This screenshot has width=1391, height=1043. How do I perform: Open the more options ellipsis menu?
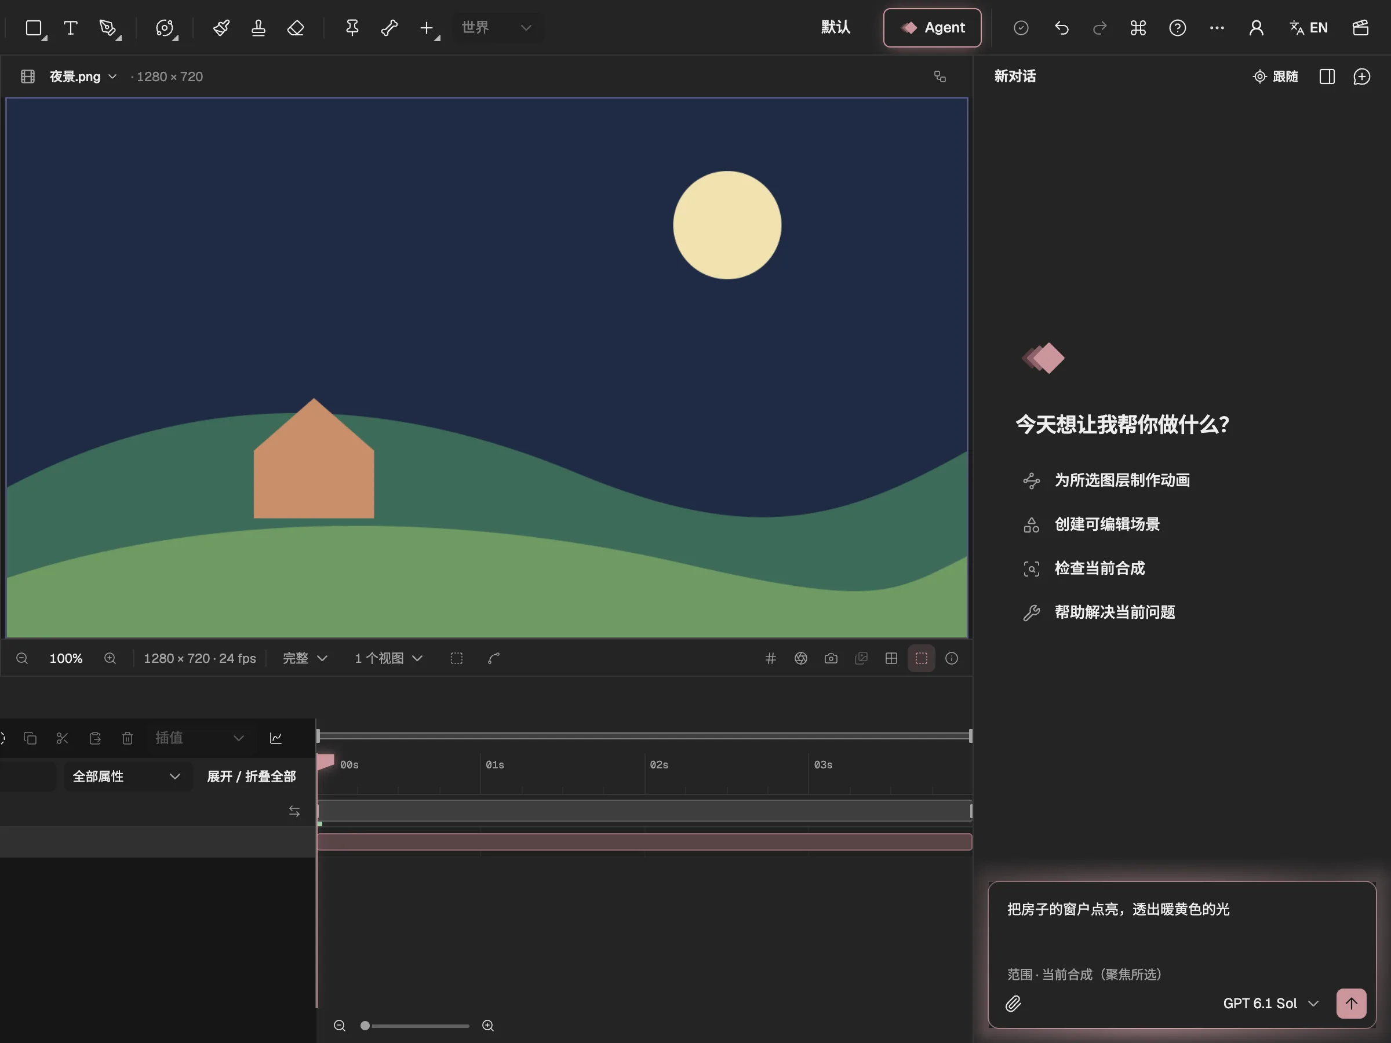(x=1217, y=28)
